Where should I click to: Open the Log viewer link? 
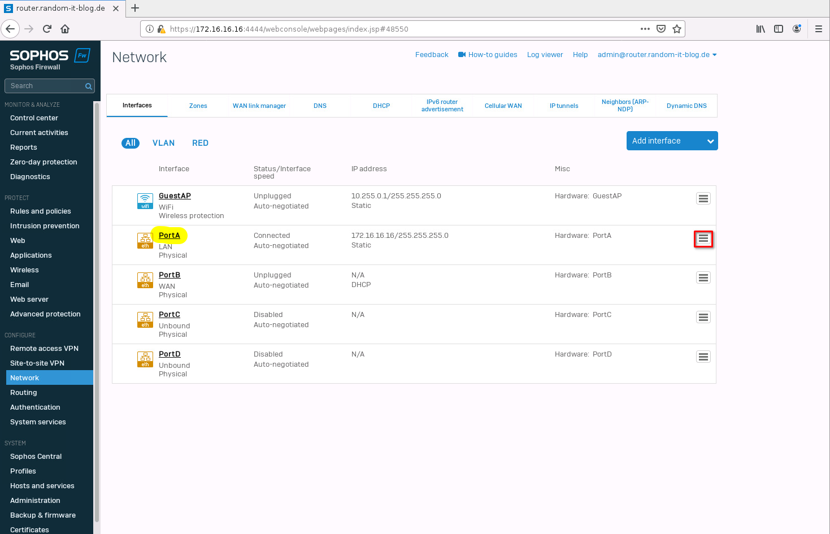click(545, 55)
